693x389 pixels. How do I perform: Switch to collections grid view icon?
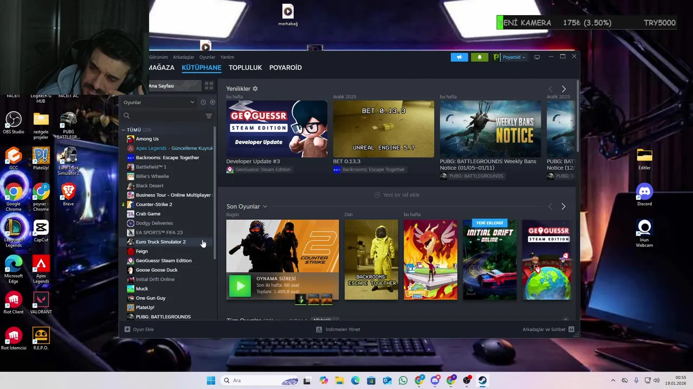click(x=209, y=86)
